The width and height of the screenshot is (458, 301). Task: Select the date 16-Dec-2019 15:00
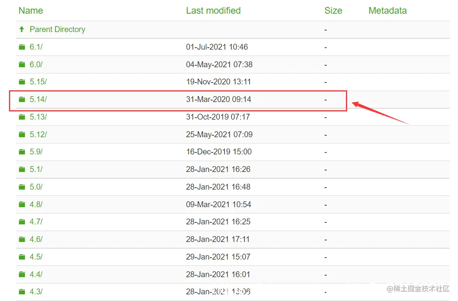coord(219,152)
